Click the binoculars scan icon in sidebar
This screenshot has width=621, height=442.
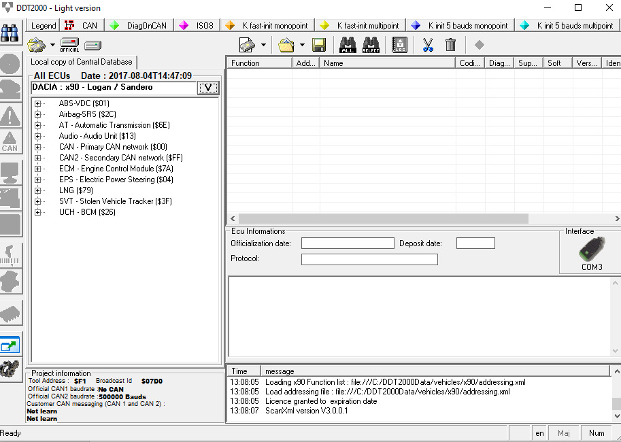tap(10, 33)
